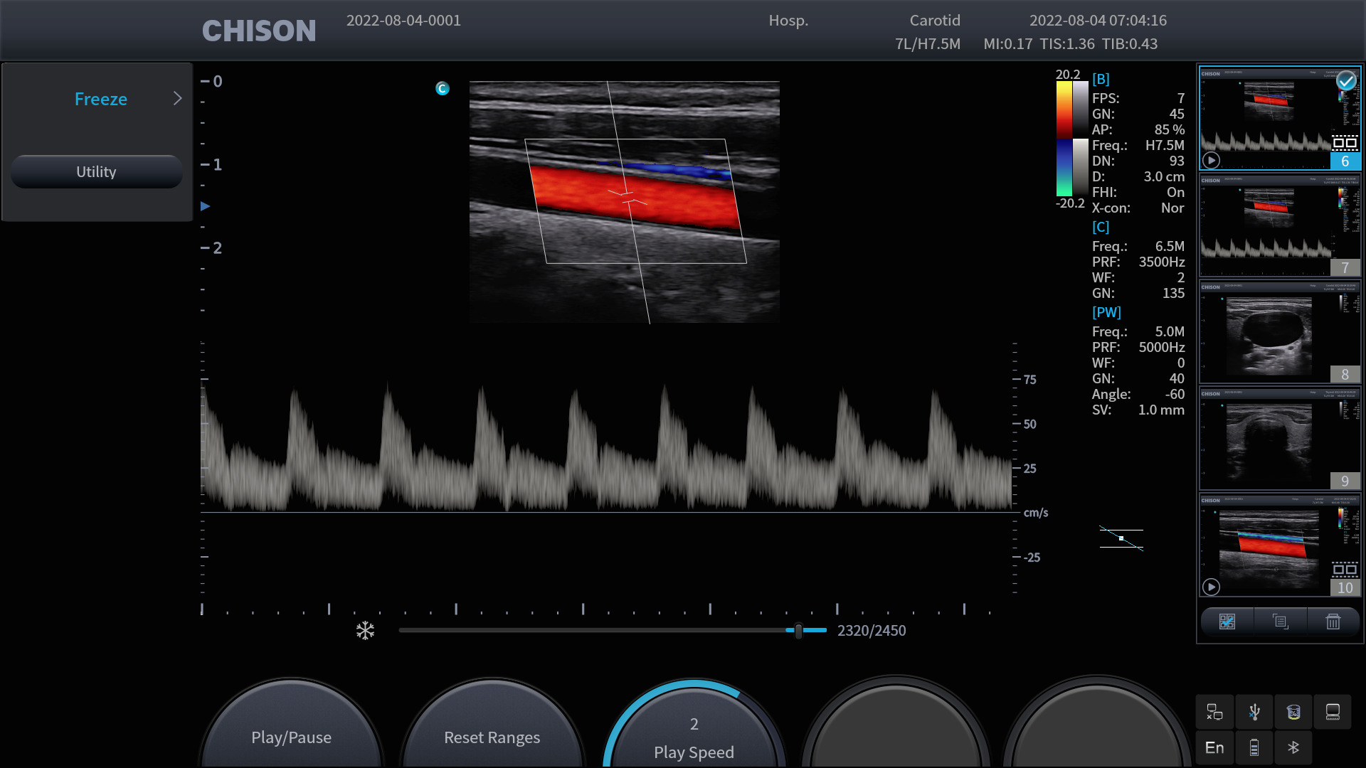Click the probe orientation body mark icon
This screenshot has height=768, width=1366.
click(x=1121, y=538)
